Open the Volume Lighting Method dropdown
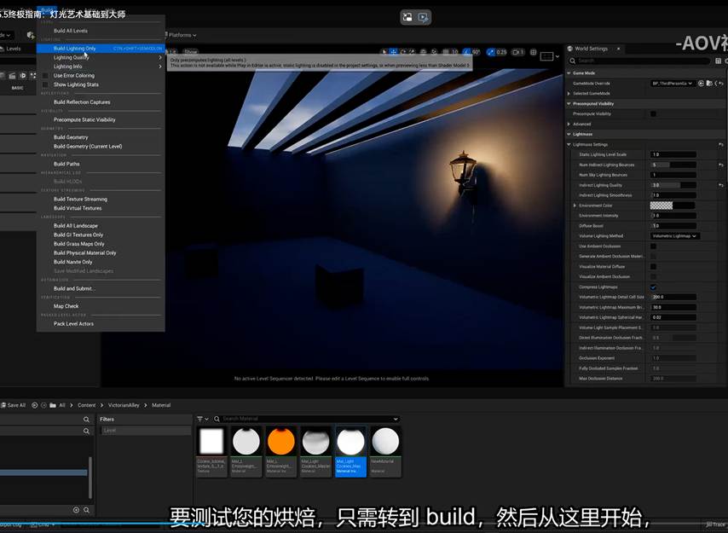 [x=674, y=235]
